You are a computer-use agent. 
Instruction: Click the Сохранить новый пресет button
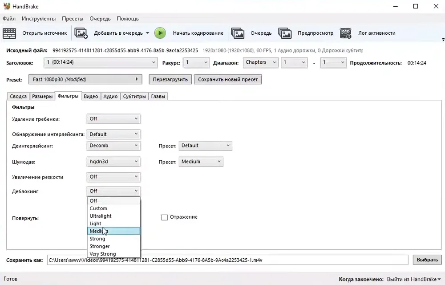click(228, 79)
